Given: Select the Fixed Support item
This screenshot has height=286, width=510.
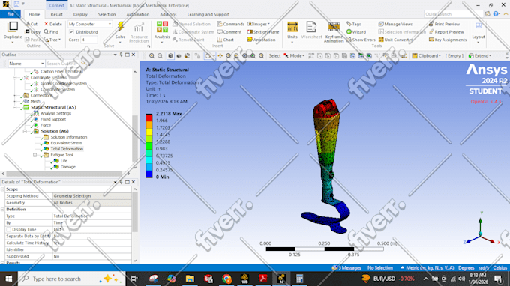Looking at the screenshot, I should [x=53, y=119].
